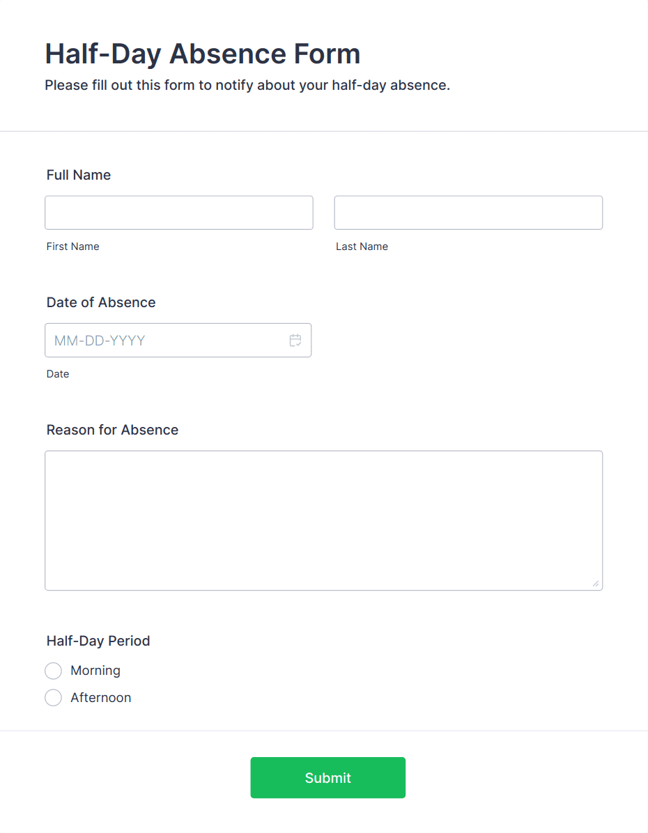Click the First Name sublabel text
This screenshot has height=833, width=648.
click(73, 247)
